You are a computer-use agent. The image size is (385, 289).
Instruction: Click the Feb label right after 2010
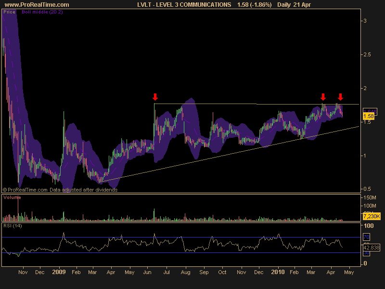(x=294, y=272)
